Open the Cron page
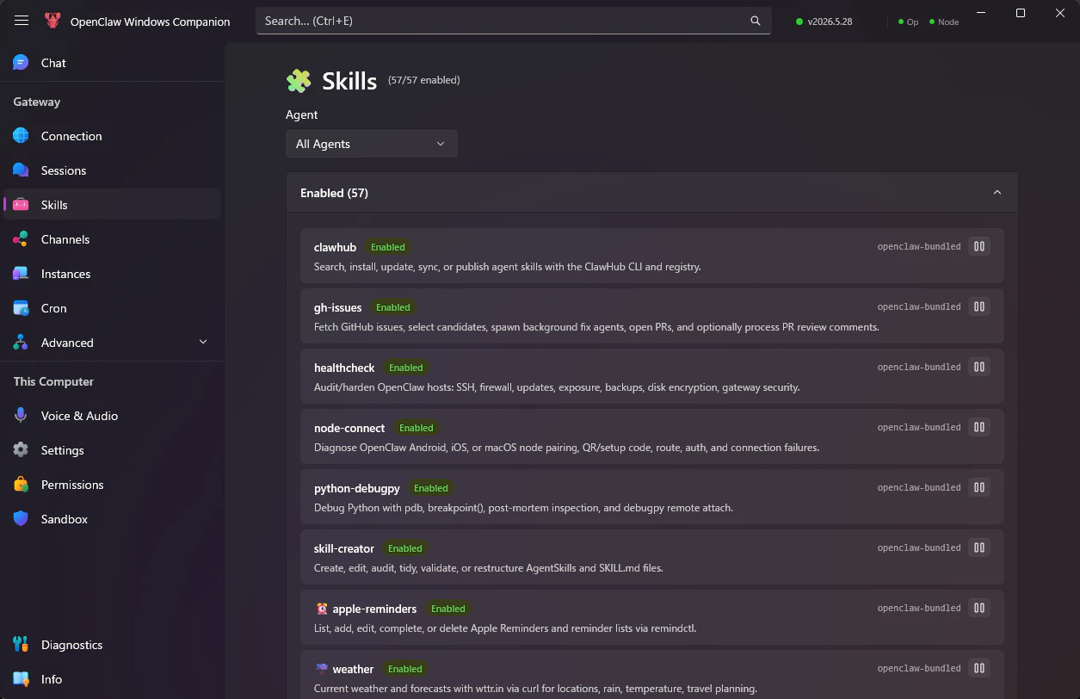The image size is (1080, 699). tap(112, 308)
